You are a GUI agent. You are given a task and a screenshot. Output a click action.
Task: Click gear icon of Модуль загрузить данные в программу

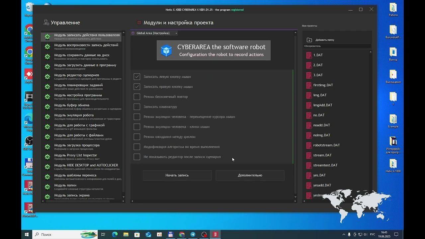point(47,67)
